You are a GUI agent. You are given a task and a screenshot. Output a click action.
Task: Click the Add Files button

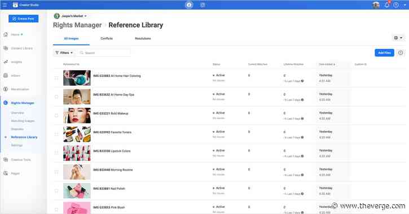[x=385, y=53]
